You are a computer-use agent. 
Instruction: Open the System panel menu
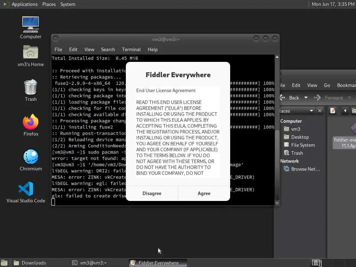pos(68,4)
